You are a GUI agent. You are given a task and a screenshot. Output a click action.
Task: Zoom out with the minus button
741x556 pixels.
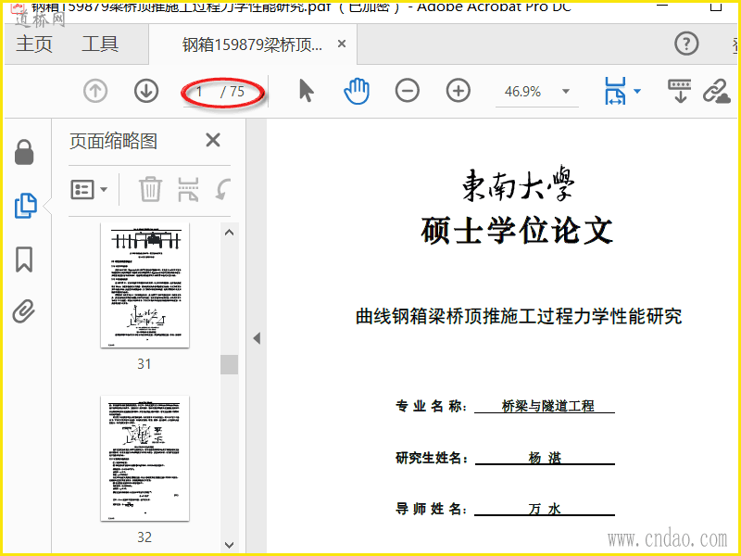(408, 91)
